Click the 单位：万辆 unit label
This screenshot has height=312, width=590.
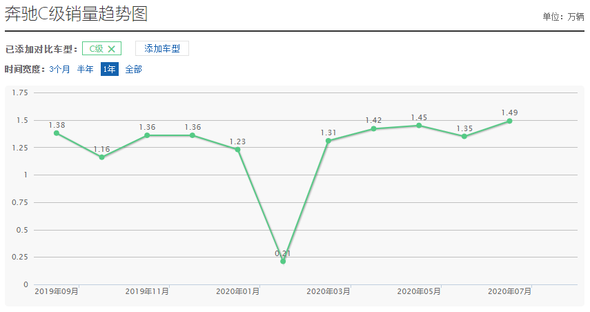click(563, 17)
